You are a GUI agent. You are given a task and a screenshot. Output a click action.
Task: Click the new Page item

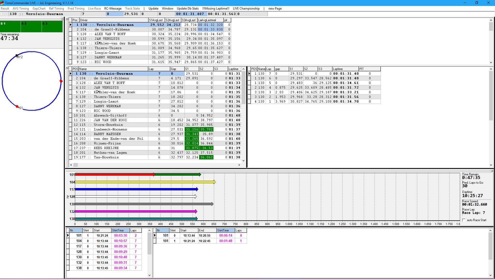click(275, 9)
